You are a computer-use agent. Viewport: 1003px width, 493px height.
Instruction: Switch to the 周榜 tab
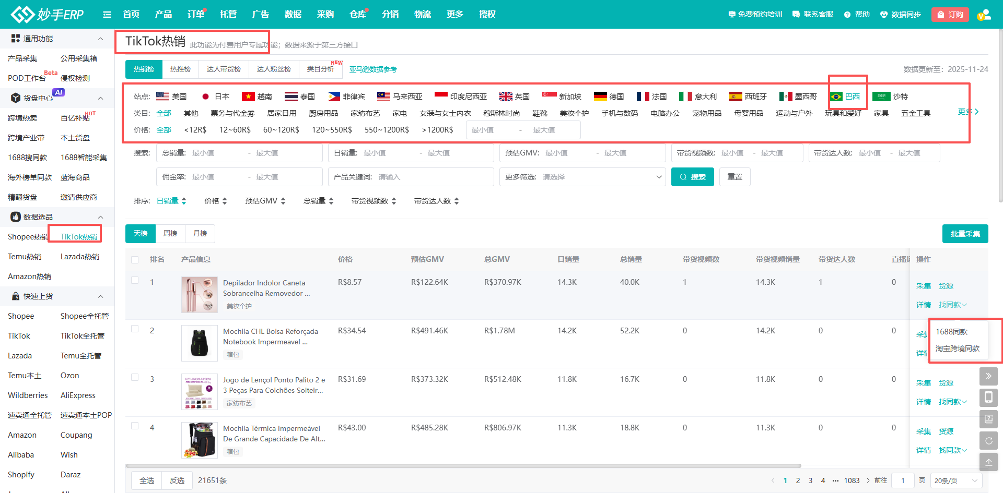[170, 234]
